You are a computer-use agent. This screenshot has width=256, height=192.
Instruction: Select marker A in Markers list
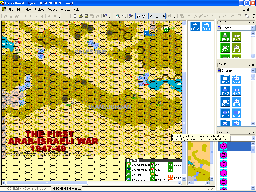234,146
